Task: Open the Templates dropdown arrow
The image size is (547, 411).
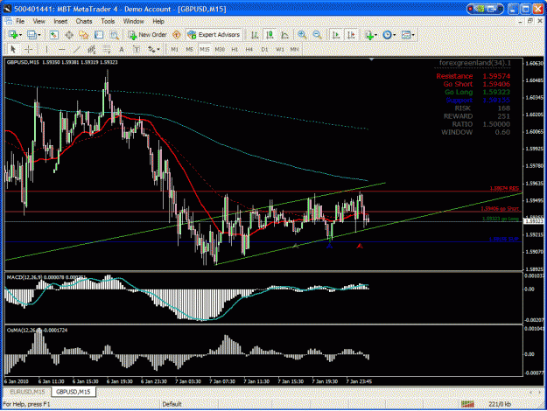Action: click(413, 35)
